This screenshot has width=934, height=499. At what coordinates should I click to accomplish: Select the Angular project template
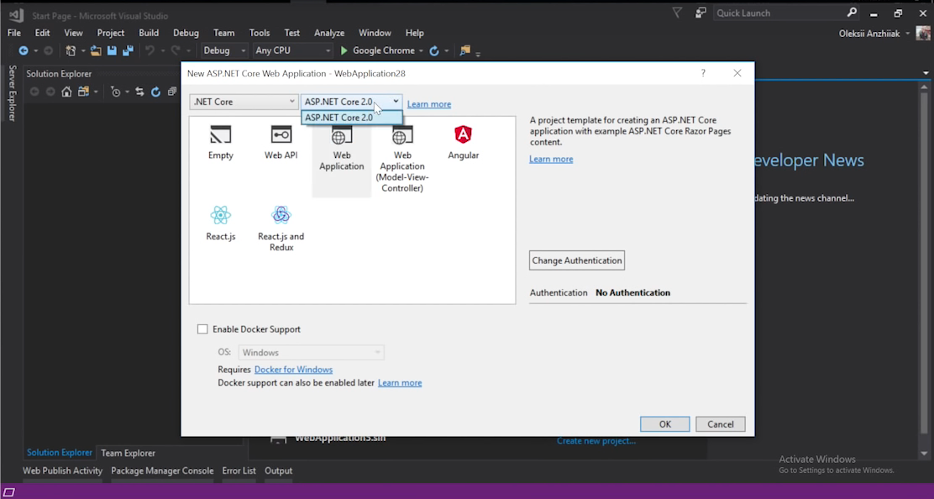pos(464,142)
